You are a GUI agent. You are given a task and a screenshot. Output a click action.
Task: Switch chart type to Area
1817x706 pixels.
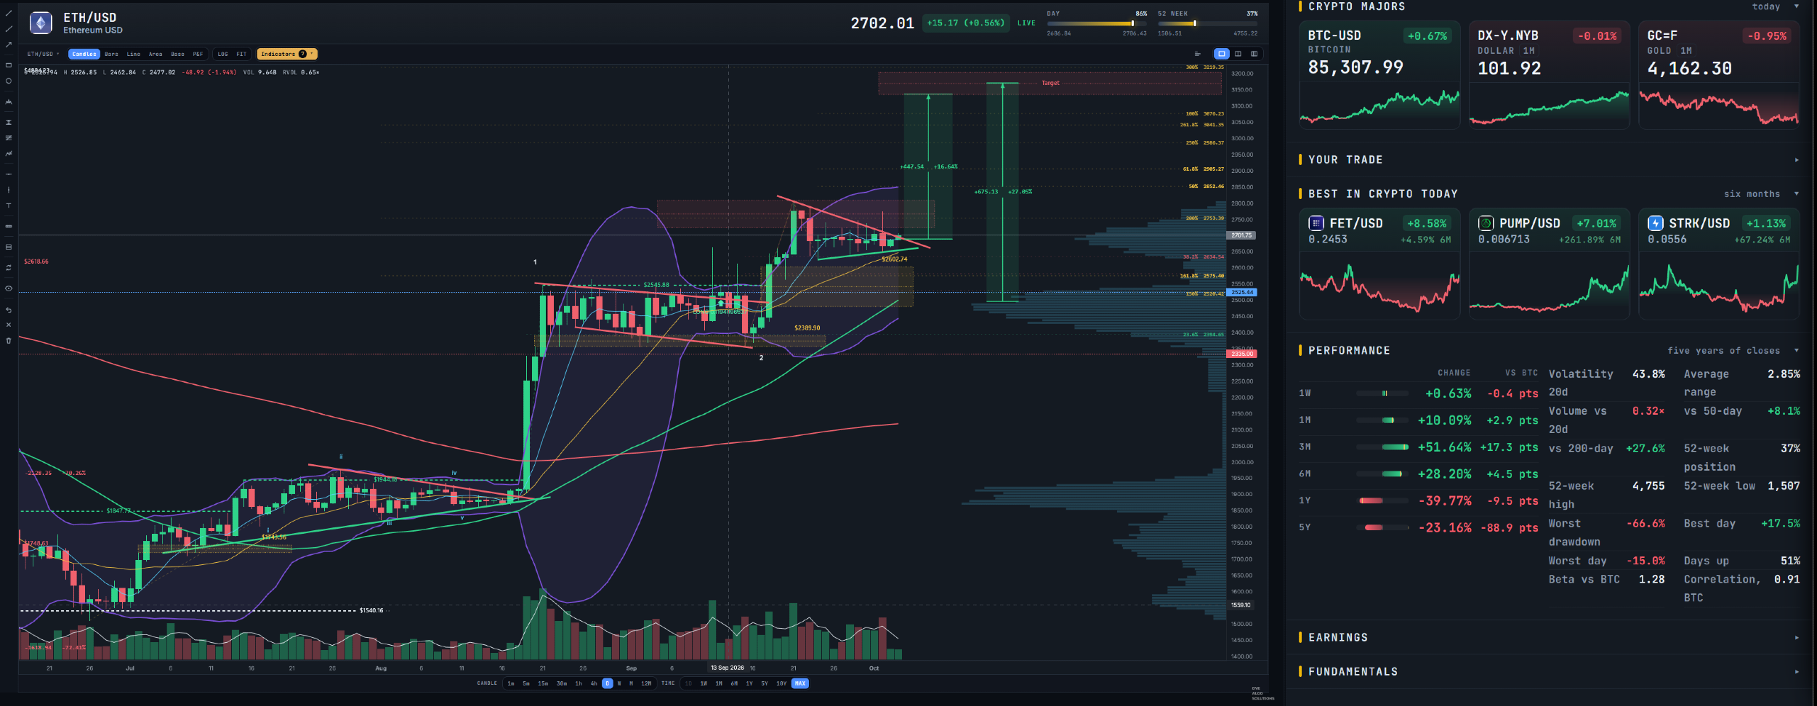tap(156, 54)
